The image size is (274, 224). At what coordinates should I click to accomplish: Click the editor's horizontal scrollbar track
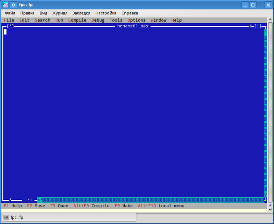click(x=153, y=200)
